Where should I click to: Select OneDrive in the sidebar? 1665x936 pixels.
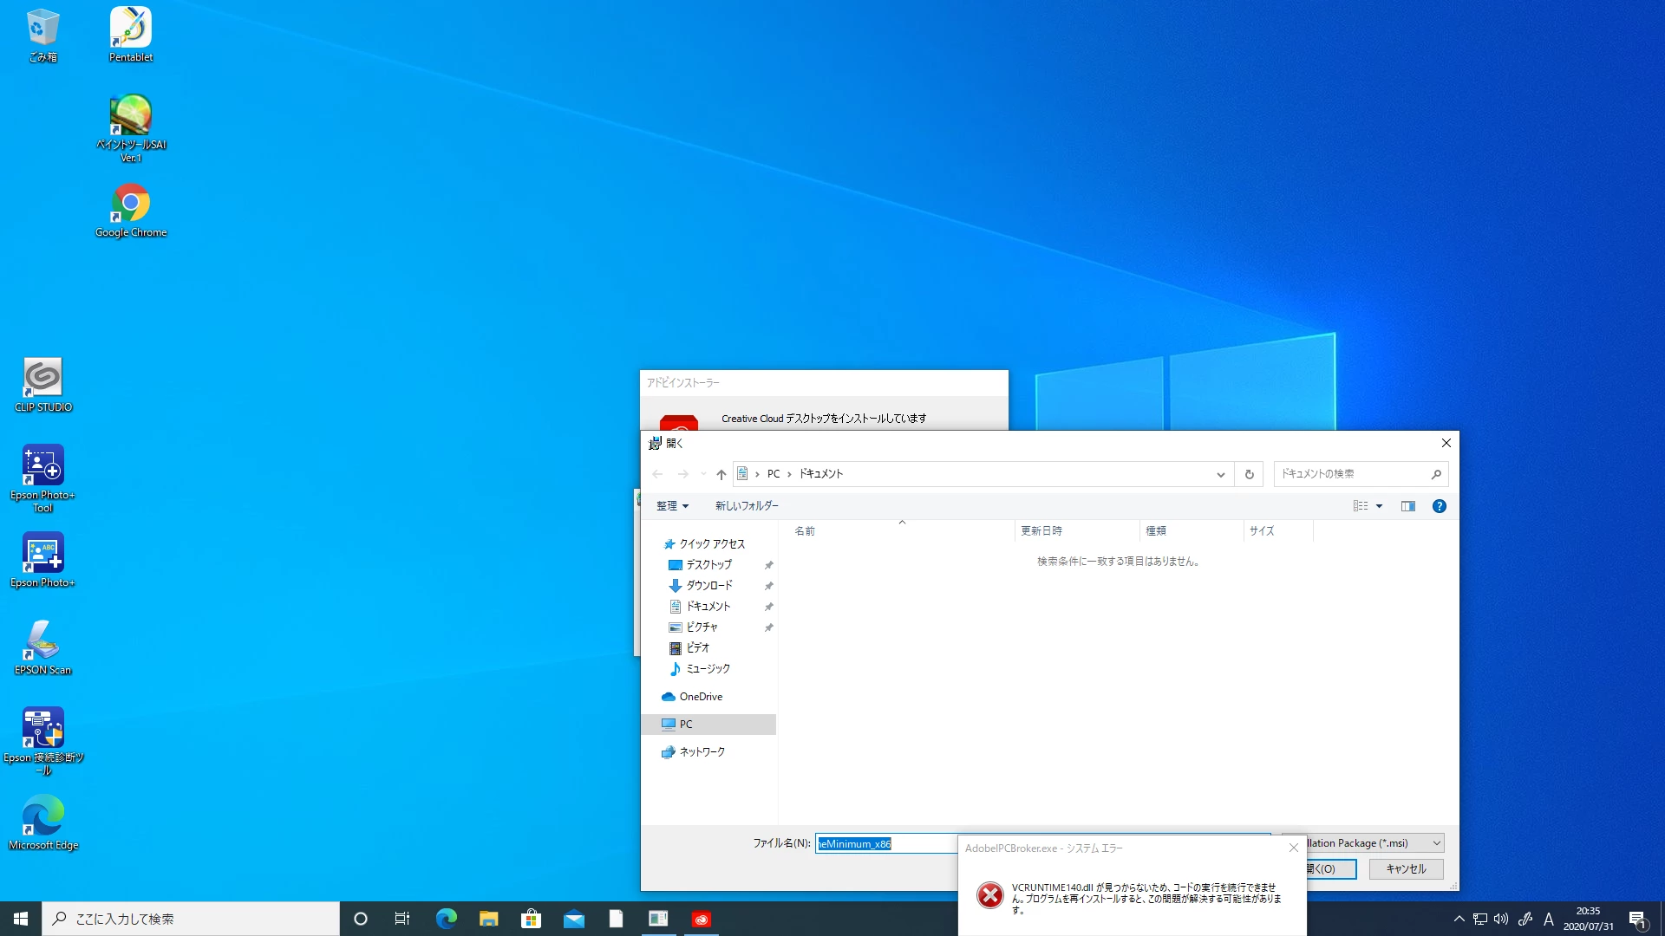[700, 697]
